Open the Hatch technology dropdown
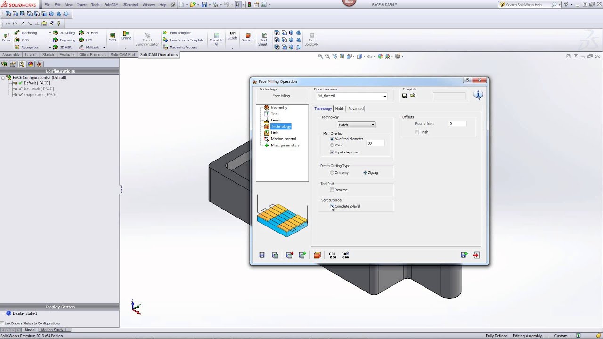The height and width of the screenshot is (339, 603). (373, 125)
